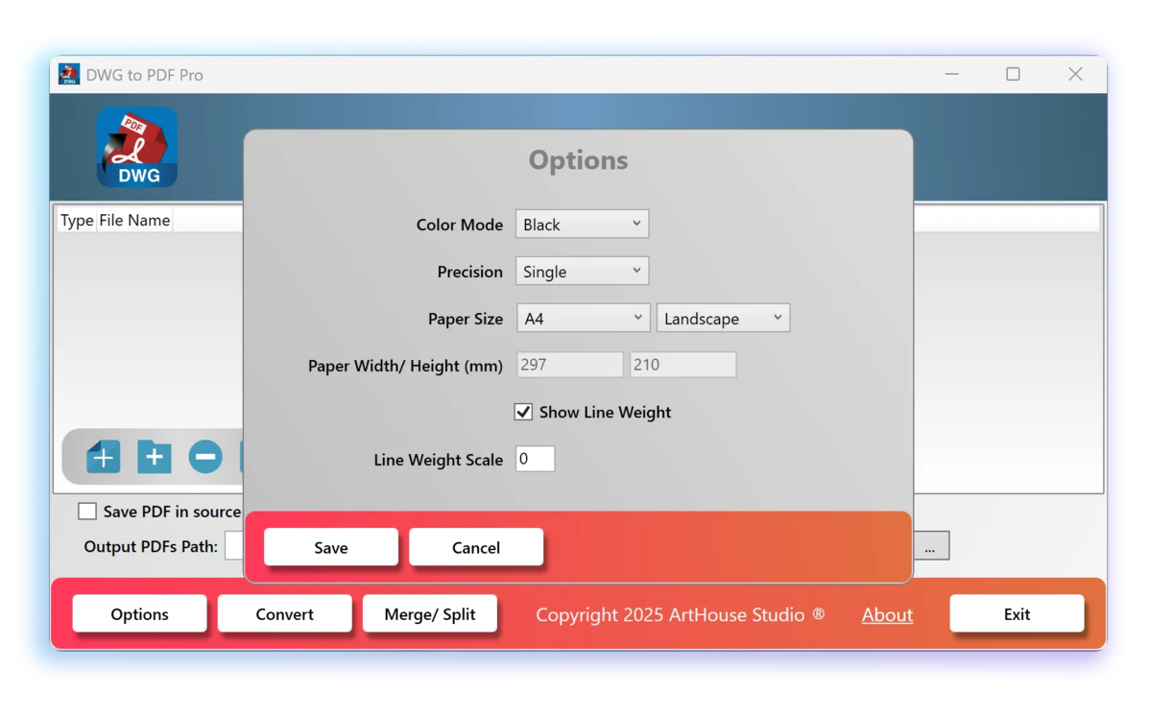Image resolution: width=1173 pixels, height=716 pixels.
Task: Click the DWG to PDF app logo
Action: [137, 147]
